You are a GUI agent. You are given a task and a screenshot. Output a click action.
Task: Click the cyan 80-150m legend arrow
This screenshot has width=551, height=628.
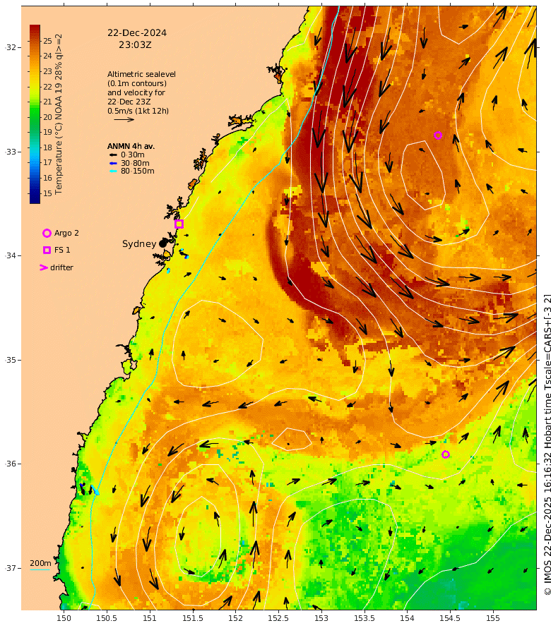tap(113, 171)
